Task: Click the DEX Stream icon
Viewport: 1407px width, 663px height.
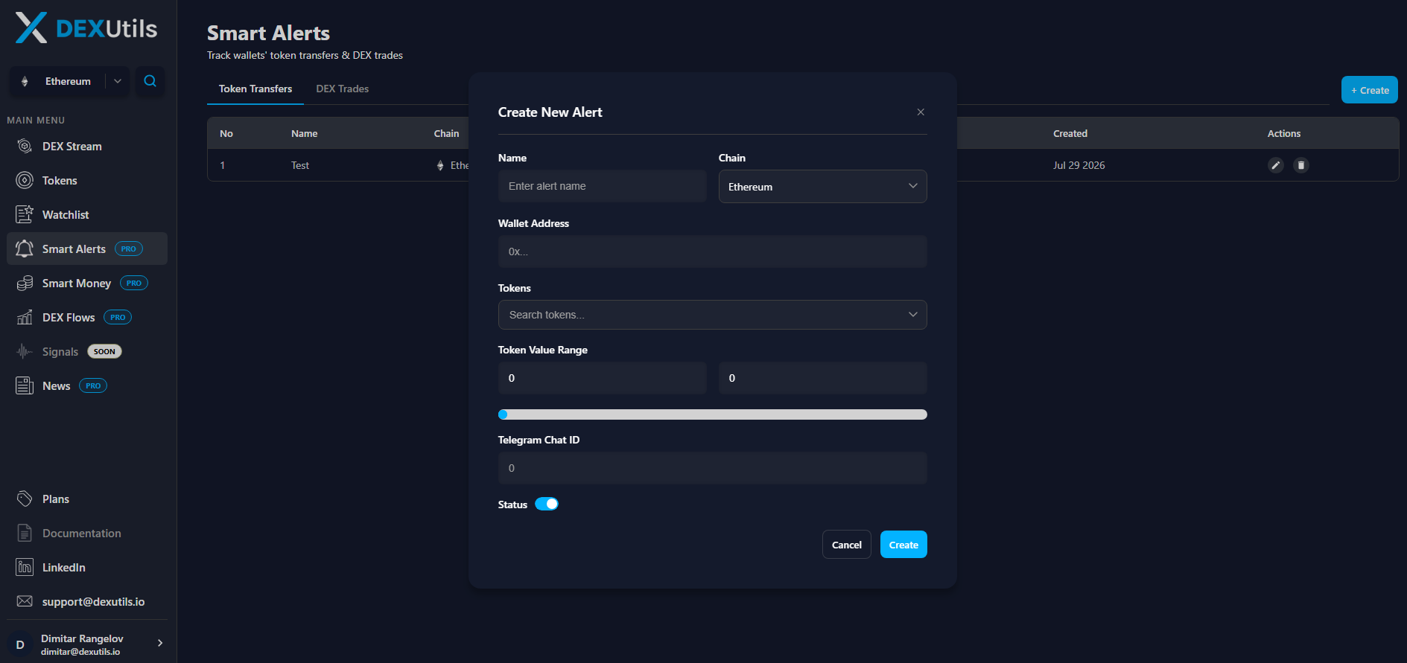Action: point(25,146)
